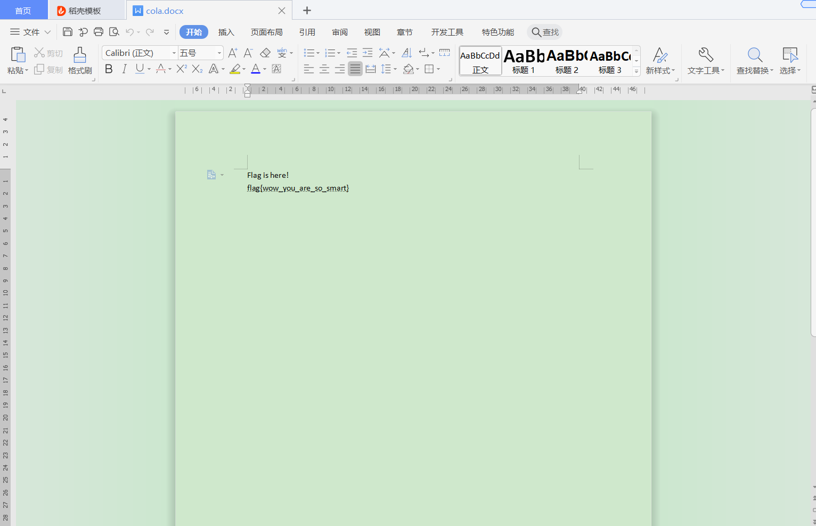Apply the 标题 1 heading style
Viewport: 816px width, 526px height.
[524, 61]
